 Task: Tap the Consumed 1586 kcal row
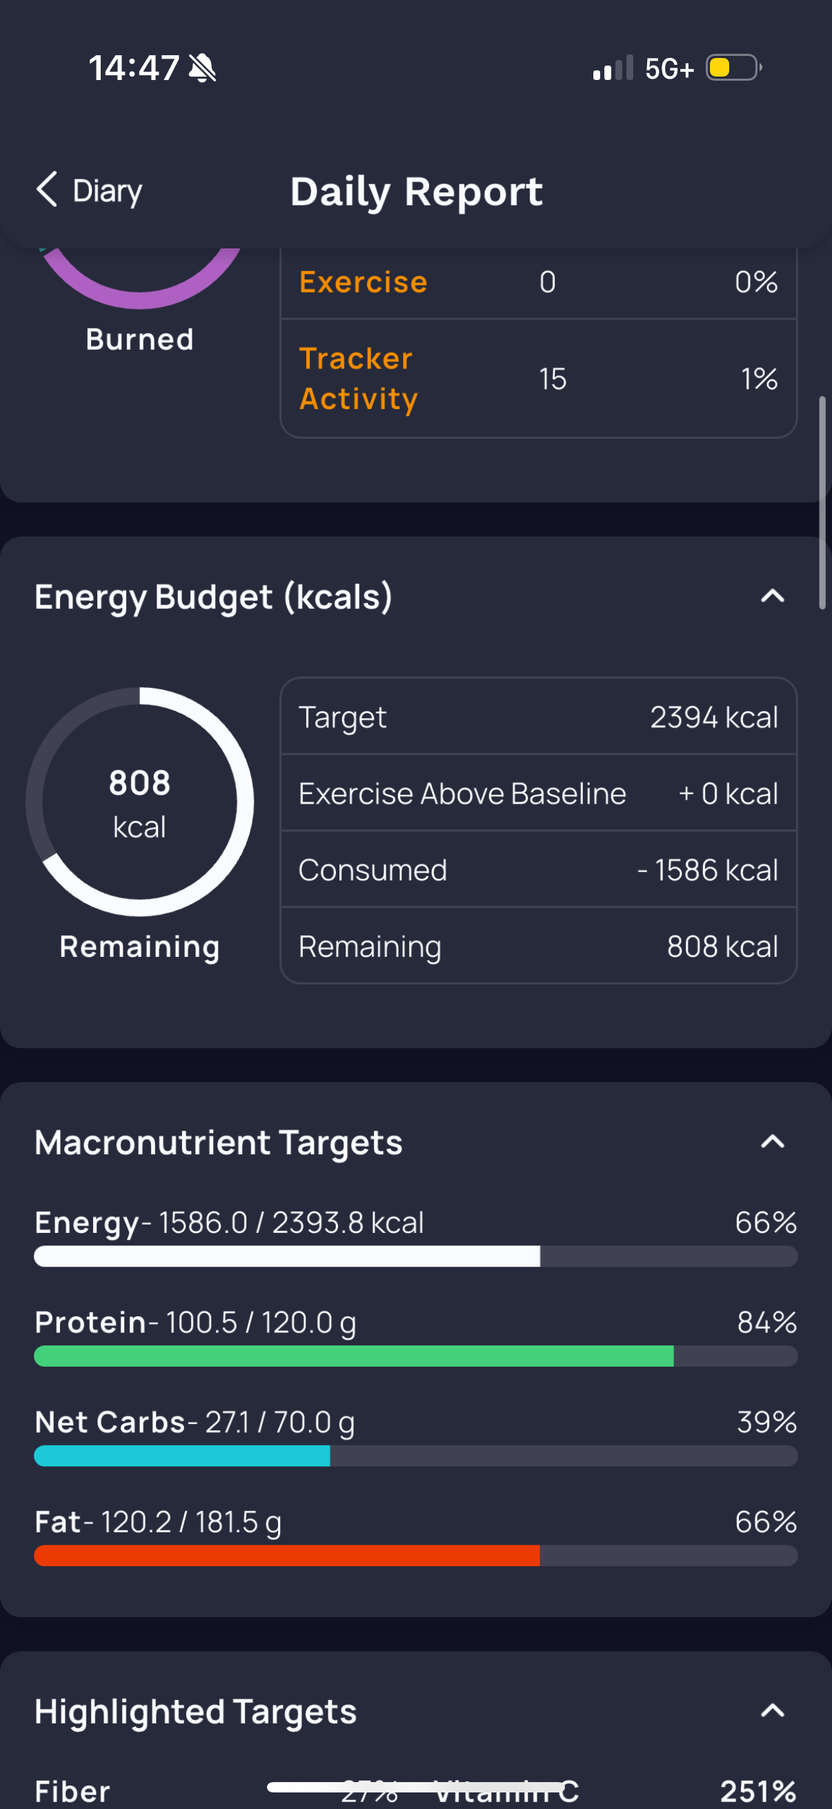(x=539, y=869)
